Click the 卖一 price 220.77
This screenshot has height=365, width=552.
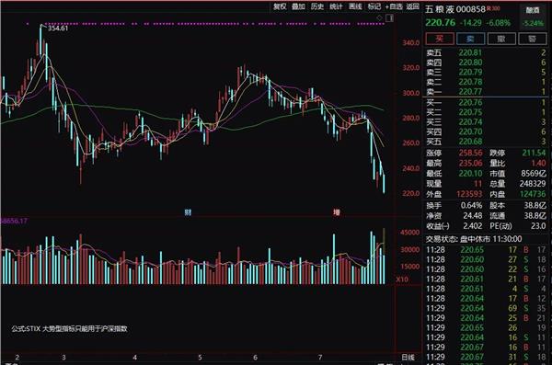point(470,92)
